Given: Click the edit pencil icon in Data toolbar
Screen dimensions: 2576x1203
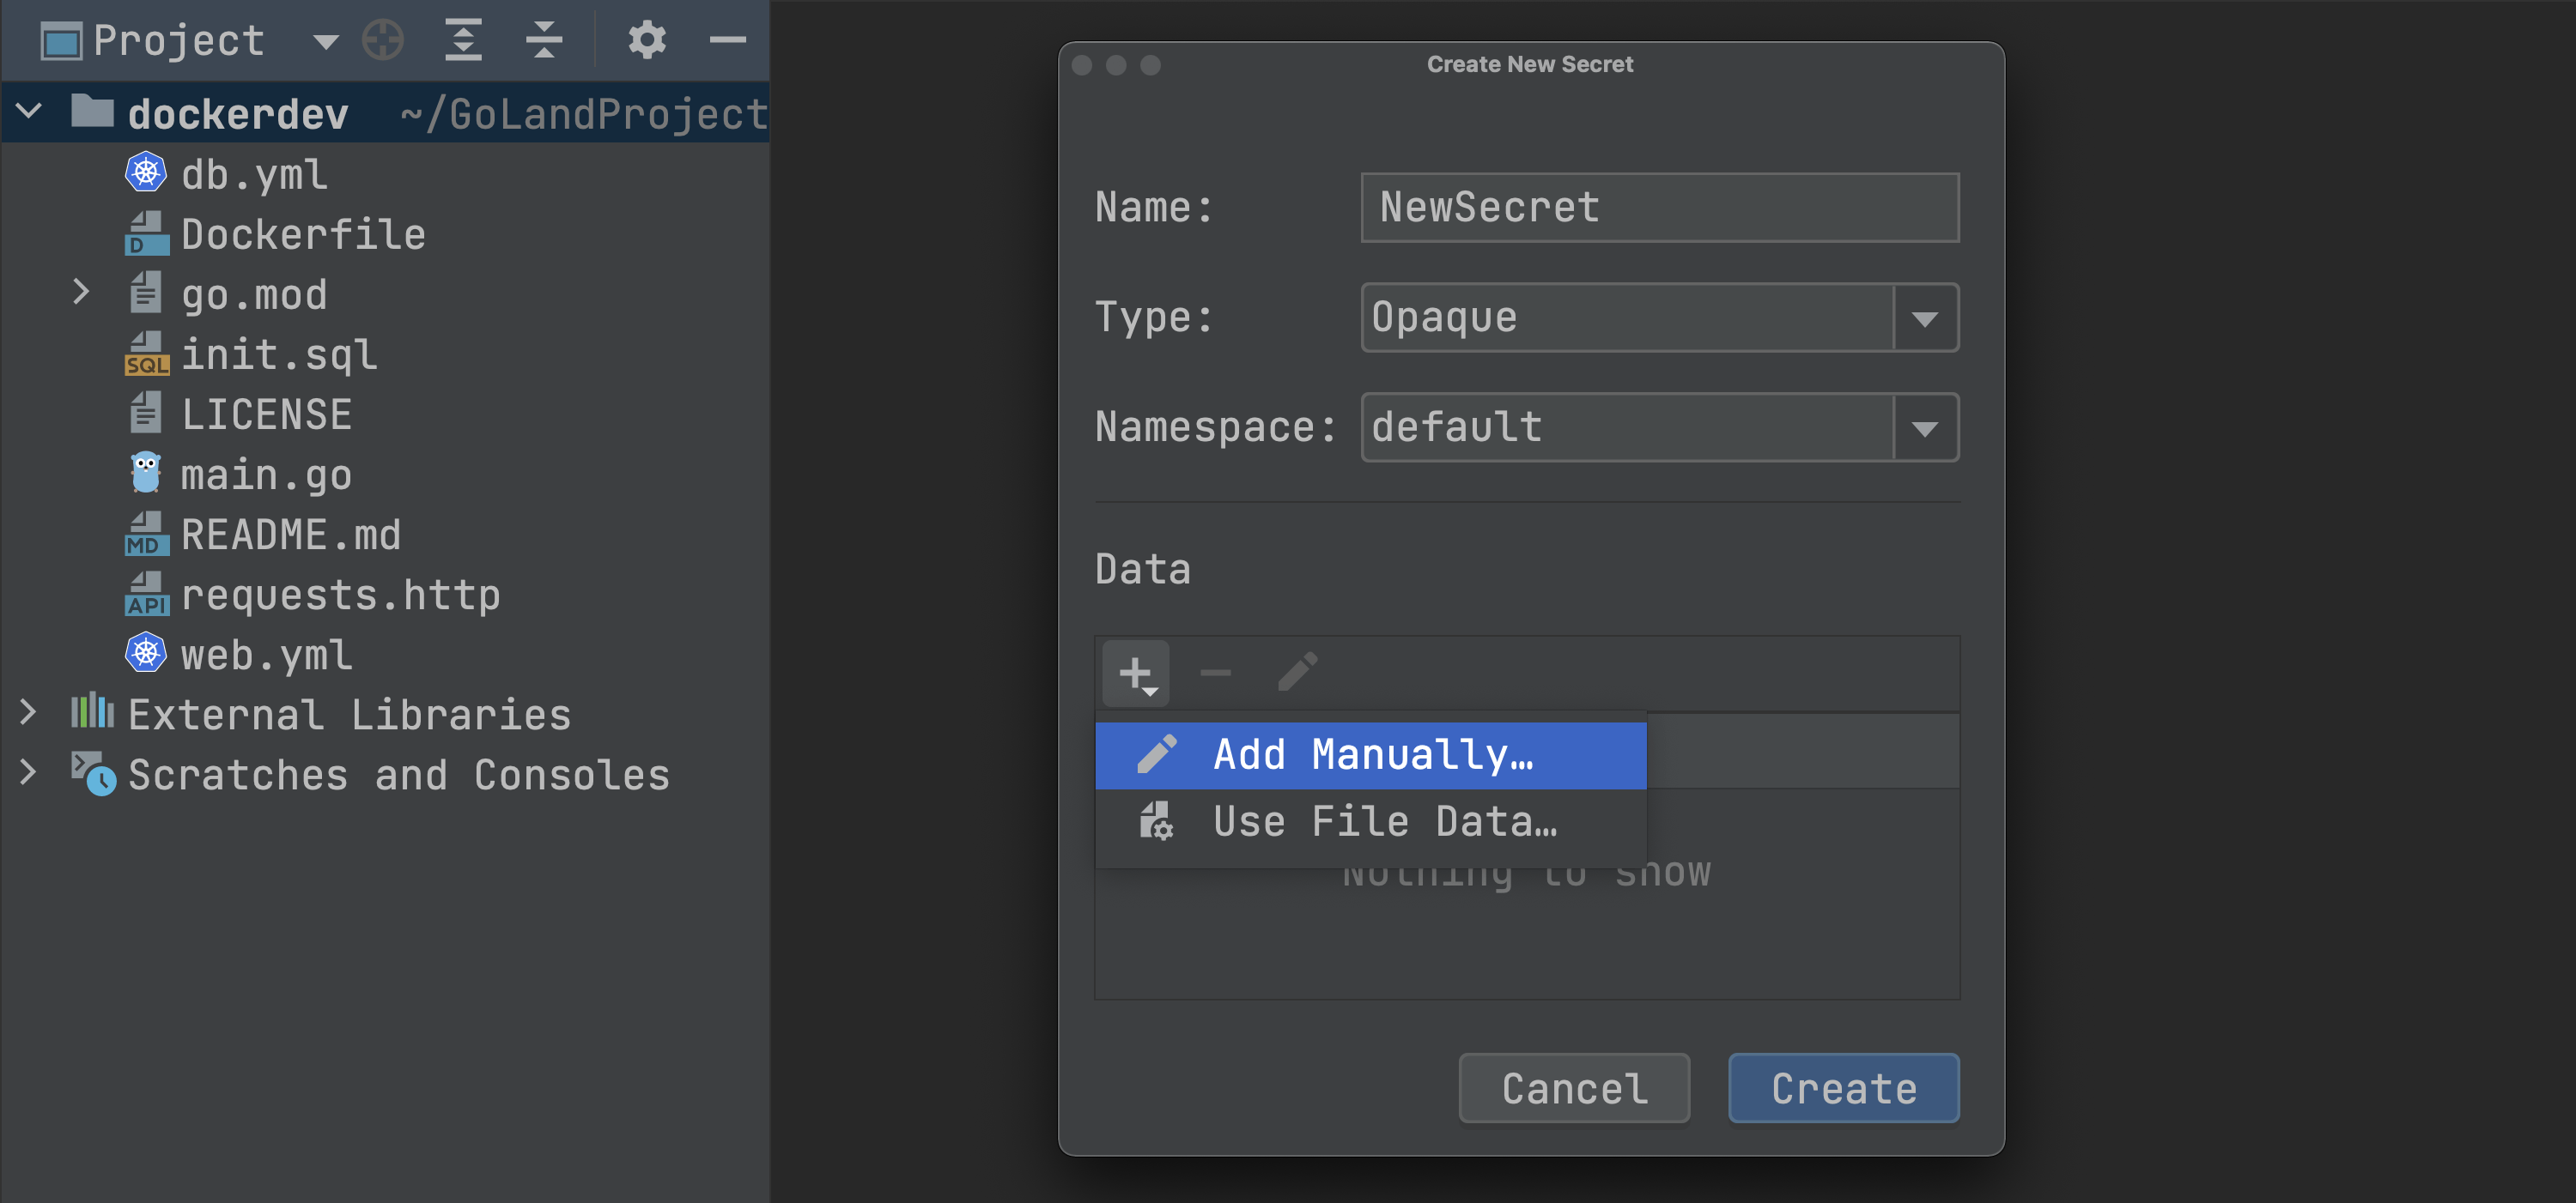Looking at the screenshot, I should (x=1297, y=674).
